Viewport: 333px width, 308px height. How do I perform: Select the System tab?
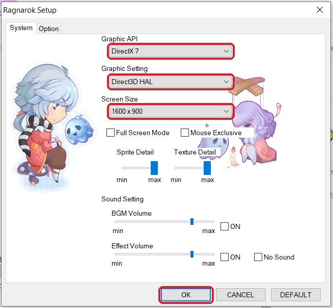pos(21,28)
